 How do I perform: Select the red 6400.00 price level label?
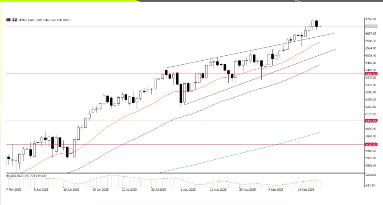point(371,74)
